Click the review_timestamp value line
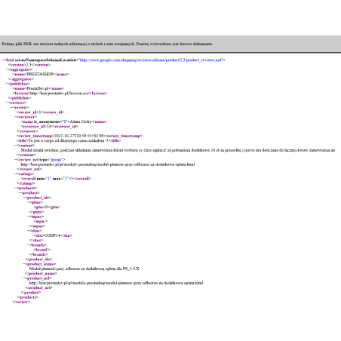 tap(79, 136)
